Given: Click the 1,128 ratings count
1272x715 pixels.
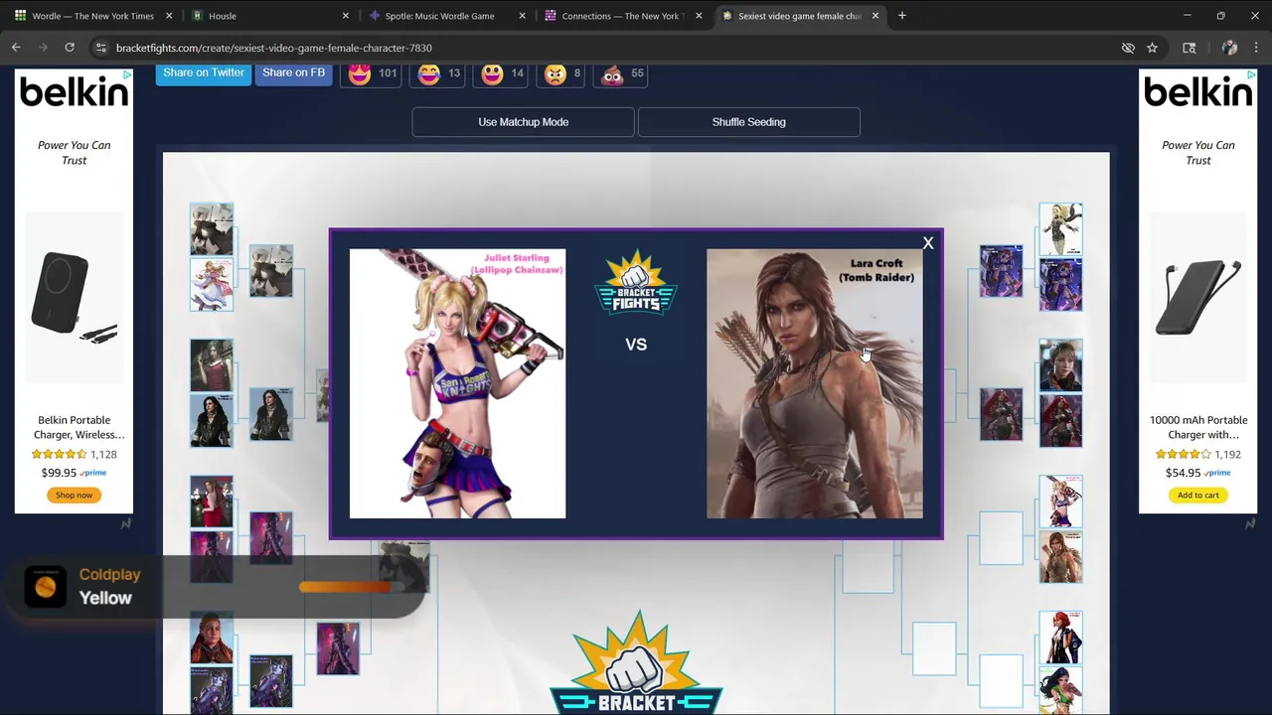Looking at the screenshot, I should click(103, 454).
